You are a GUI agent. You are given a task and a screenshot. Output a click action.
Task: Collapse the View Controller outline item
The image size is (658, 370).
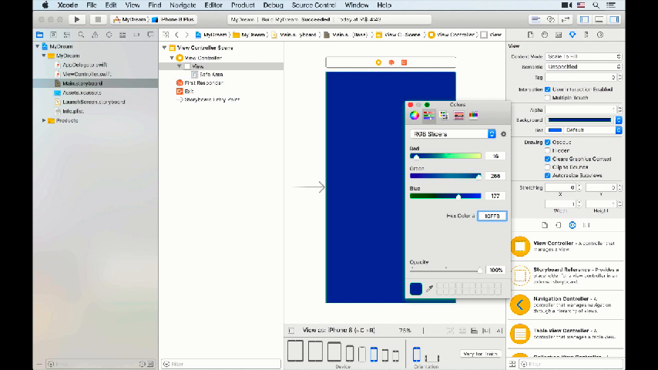pos(172,58)
